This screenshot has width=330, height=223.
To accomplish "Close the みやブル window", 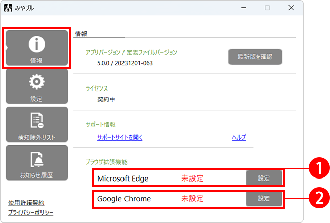I will tap(291, 8).
